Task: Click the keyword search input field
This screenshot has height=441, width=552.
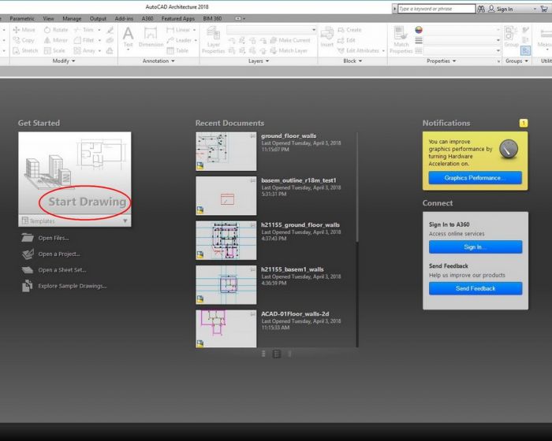Action: click(436, 9)
